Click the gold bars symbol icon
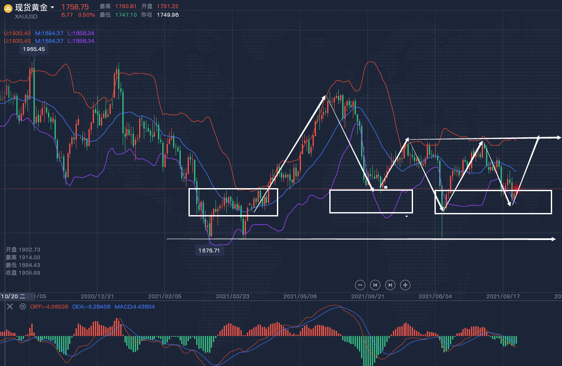This screenshot has width=562, height=366. 8,8
